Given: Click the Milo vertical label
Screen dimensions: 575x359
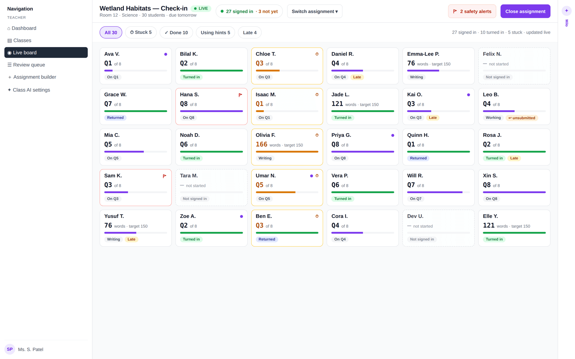Looking at the screenshot, I should click(x=567, y=23).
